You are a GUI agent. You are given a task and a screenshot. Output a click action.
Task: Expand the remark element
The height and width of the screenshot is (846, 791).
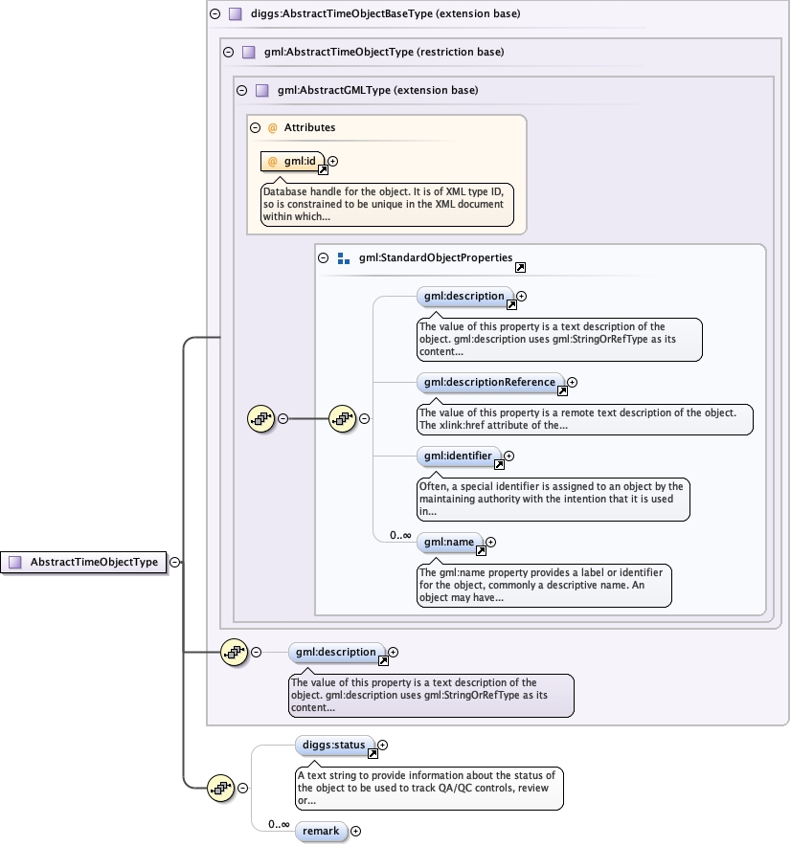(x=356, y=831)
